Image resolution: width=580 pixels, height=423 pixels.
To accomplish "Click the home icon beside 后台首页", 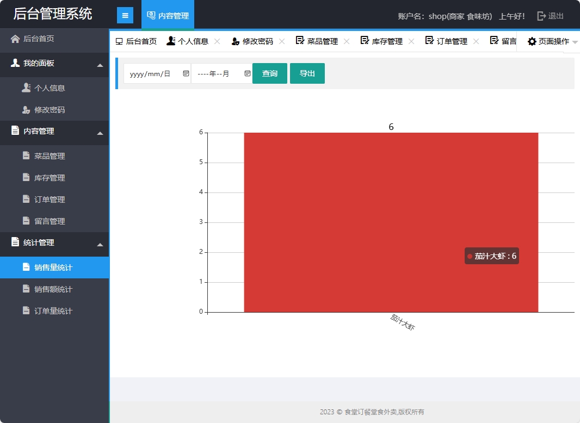I will 15,39.
